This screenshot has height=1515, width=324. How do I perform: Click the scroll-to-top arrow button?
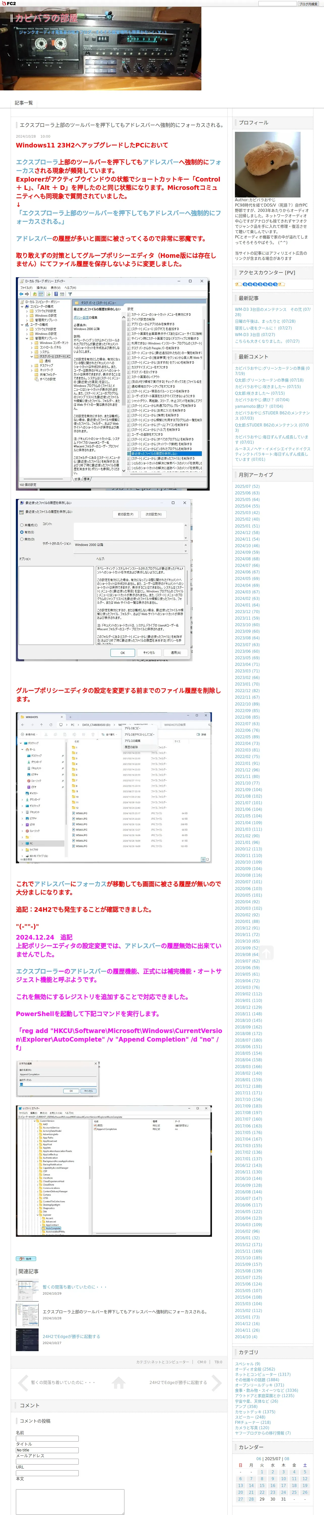coord(266,952)
